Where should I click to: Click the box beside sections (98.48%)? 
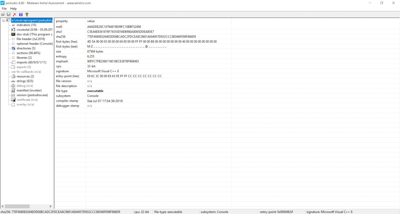pos(13,53)
